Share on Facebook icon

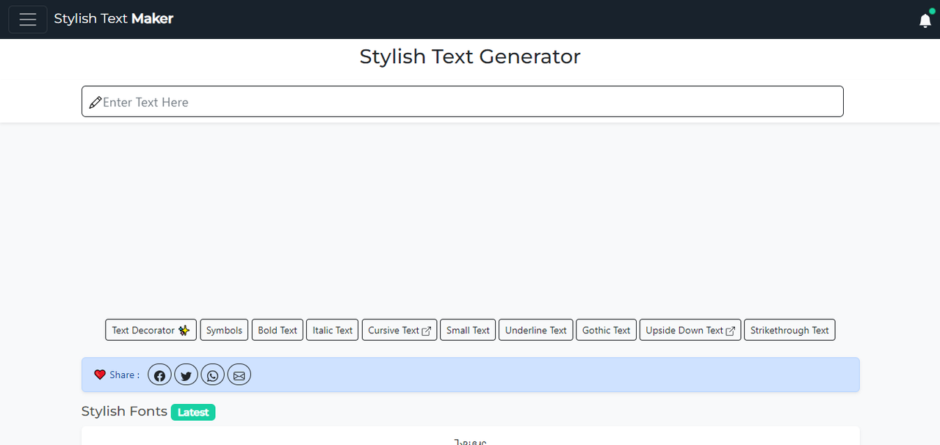[159, 375]
